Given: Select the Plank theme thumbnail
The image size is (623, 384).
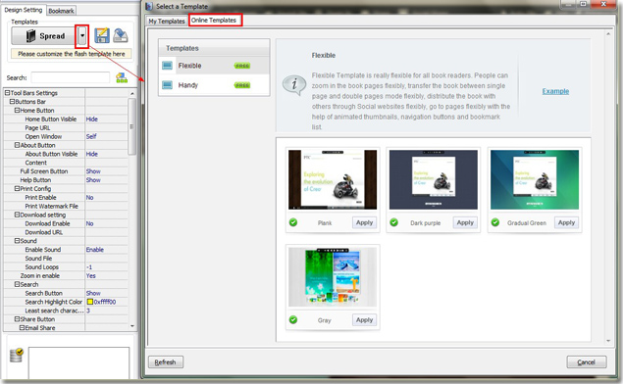Looking at the screenshot, I should (333, 179).
